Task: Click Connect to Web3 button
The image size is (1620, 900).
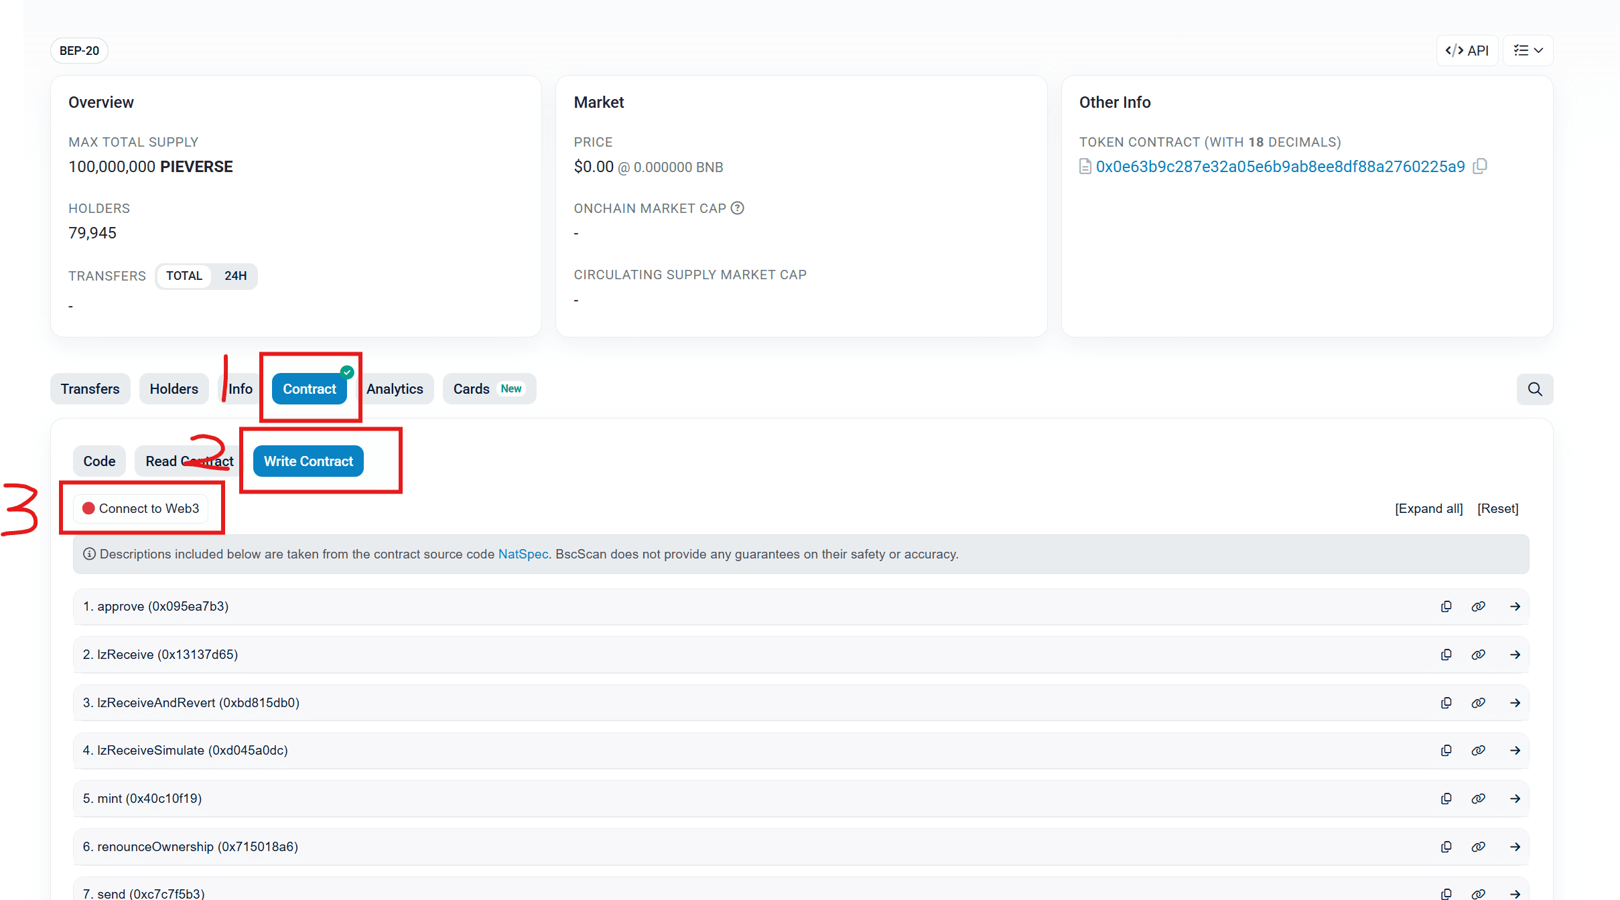Action: pos(141,509)
